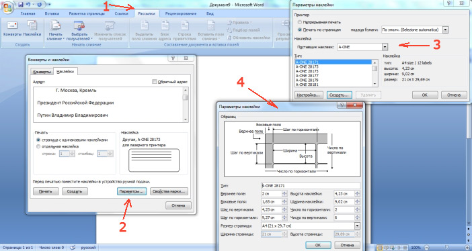
Task: Click the Undo icon in quick access toolbar
Action: click(x=29, y=5)
